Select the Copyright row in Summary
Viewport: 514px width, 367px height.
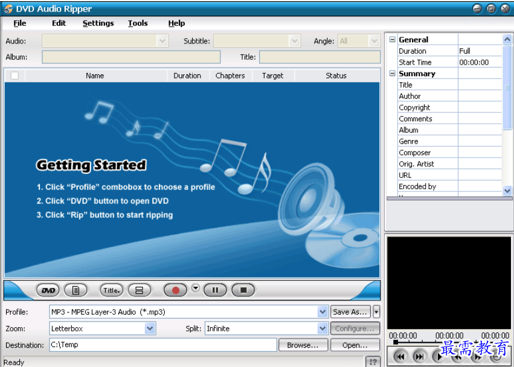(x=450, y=107)
